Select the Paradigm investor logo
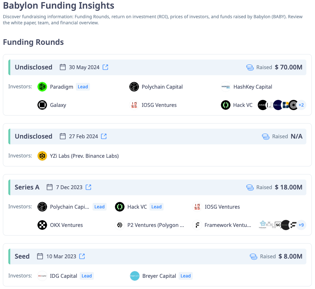This screenshot has width=315, height=289. tap(42, 86)
